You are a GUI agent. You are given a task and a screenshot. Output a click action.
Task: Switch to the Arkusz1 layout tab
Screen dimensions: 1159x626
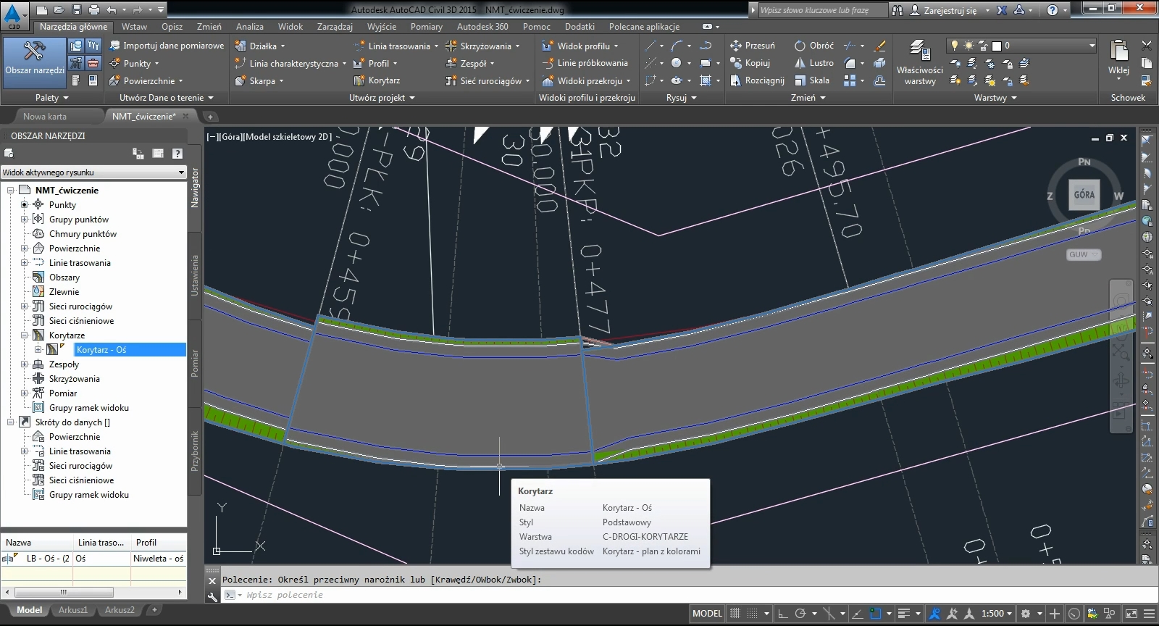click(73, 610)
